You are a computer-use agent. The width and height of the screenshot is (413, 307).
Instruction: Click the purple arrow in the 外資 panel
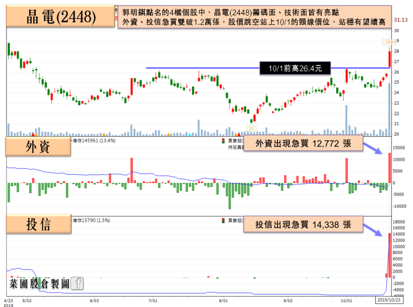(x=376, y=149)
